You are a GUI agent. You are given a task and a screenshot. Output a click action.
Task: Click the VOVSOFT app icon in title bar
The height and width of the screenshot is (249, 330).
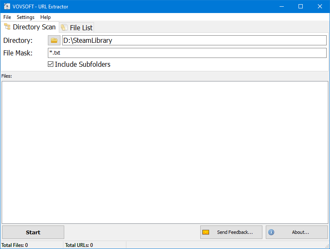pos(7,7)
